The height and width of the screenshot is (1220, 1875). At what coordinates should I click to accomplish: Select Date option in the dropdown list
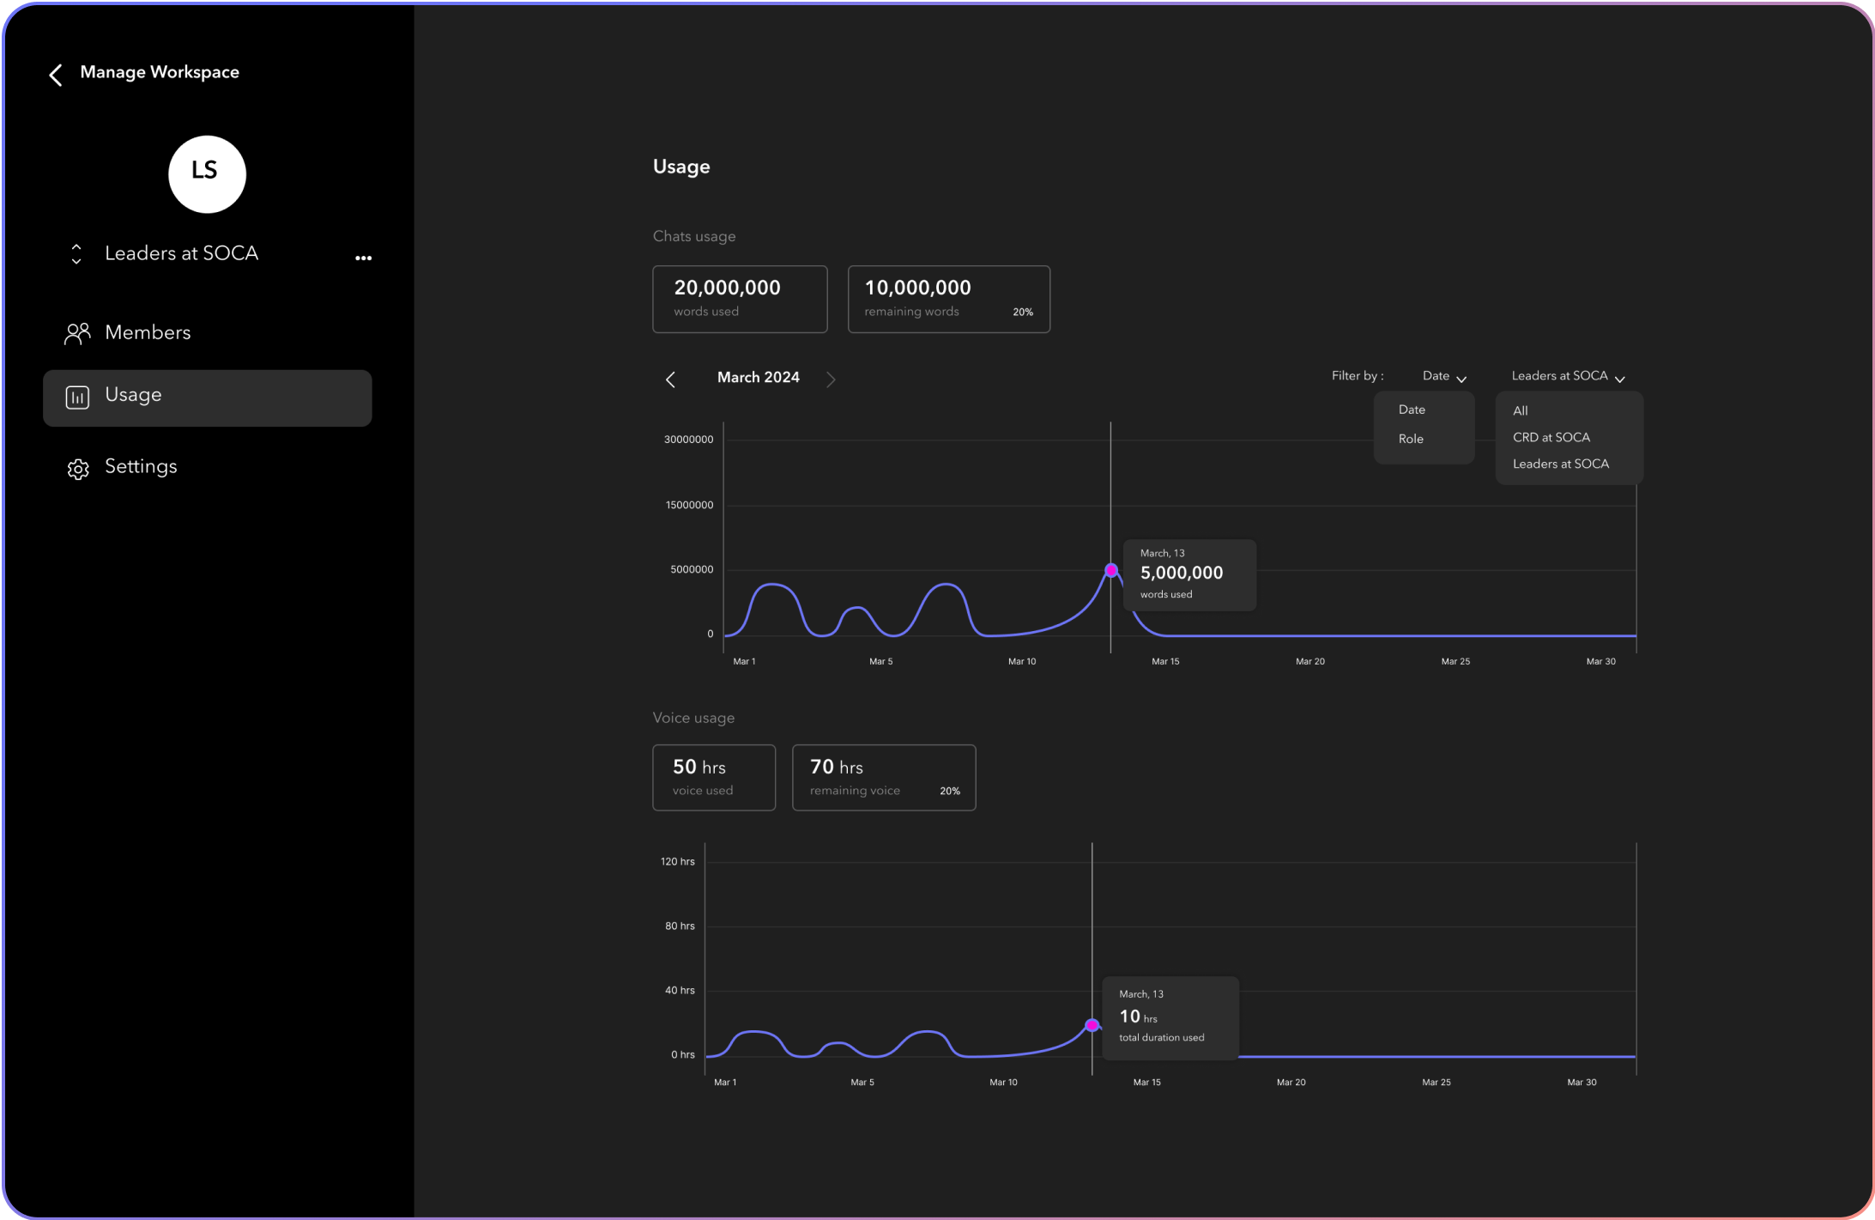tap(1412, 410)
